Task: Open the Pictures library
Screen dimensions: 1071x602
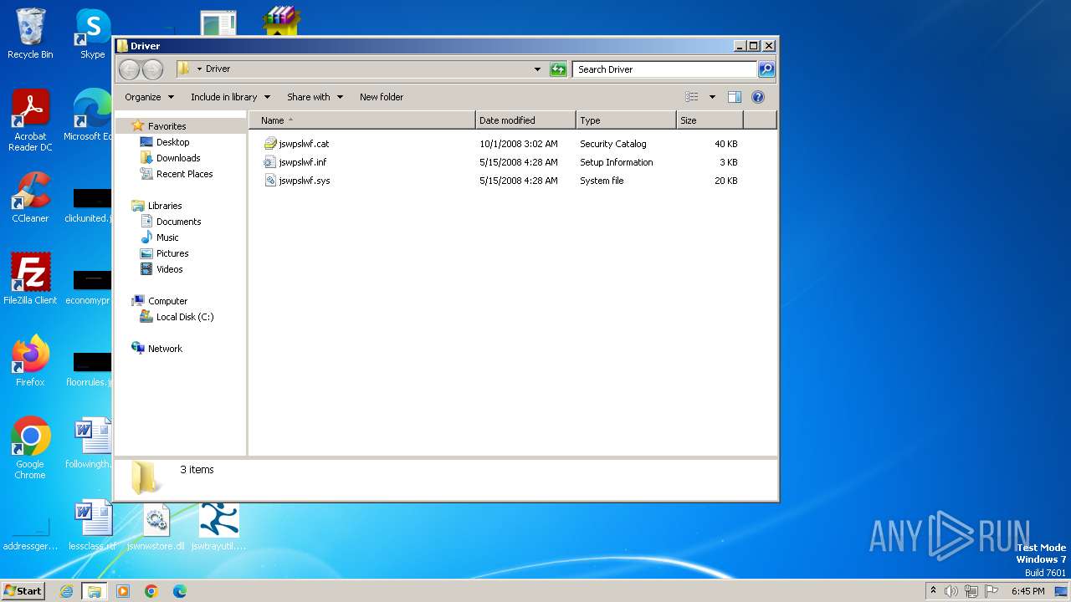Action: click(172, 253)
